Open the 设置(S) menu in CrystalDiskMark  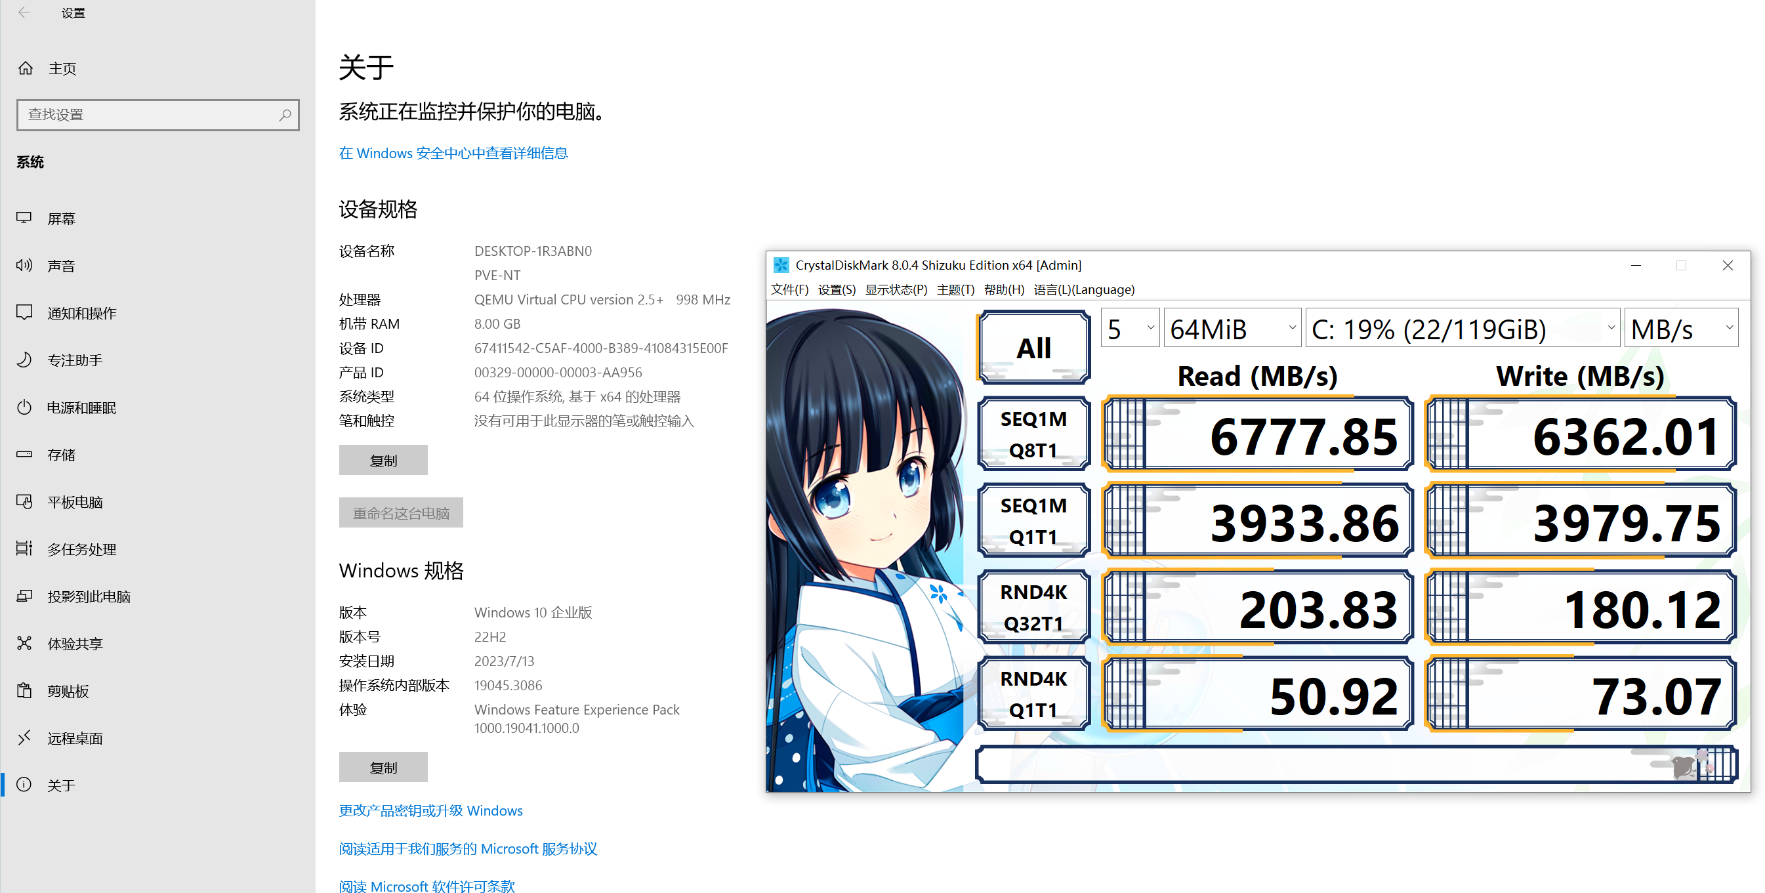[837, 290]
